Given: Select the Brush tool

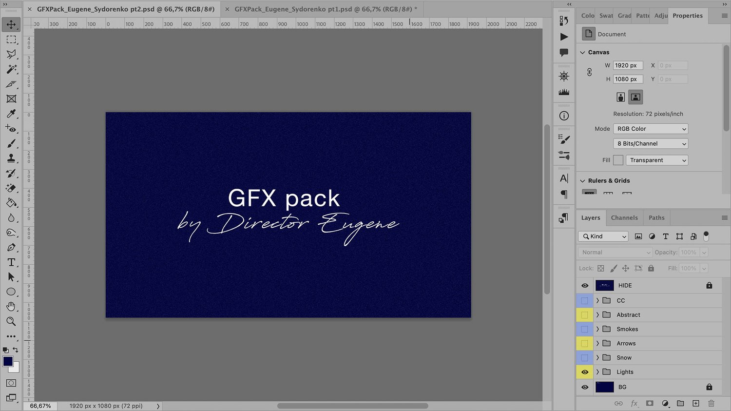Looking at the screenshot, I should 11,143.
